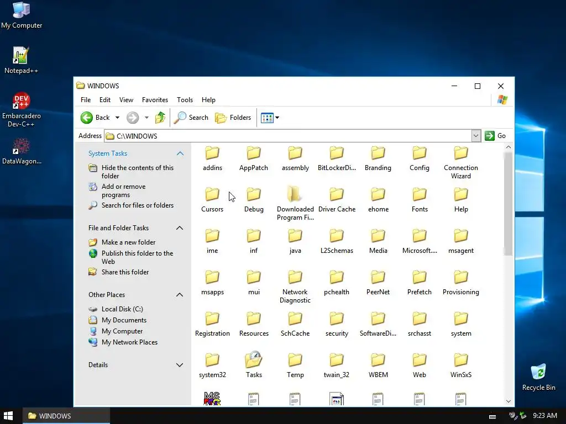Select the AppPatch folder
This screenshot has height=424, width=566.
click(x=254, y=158)
